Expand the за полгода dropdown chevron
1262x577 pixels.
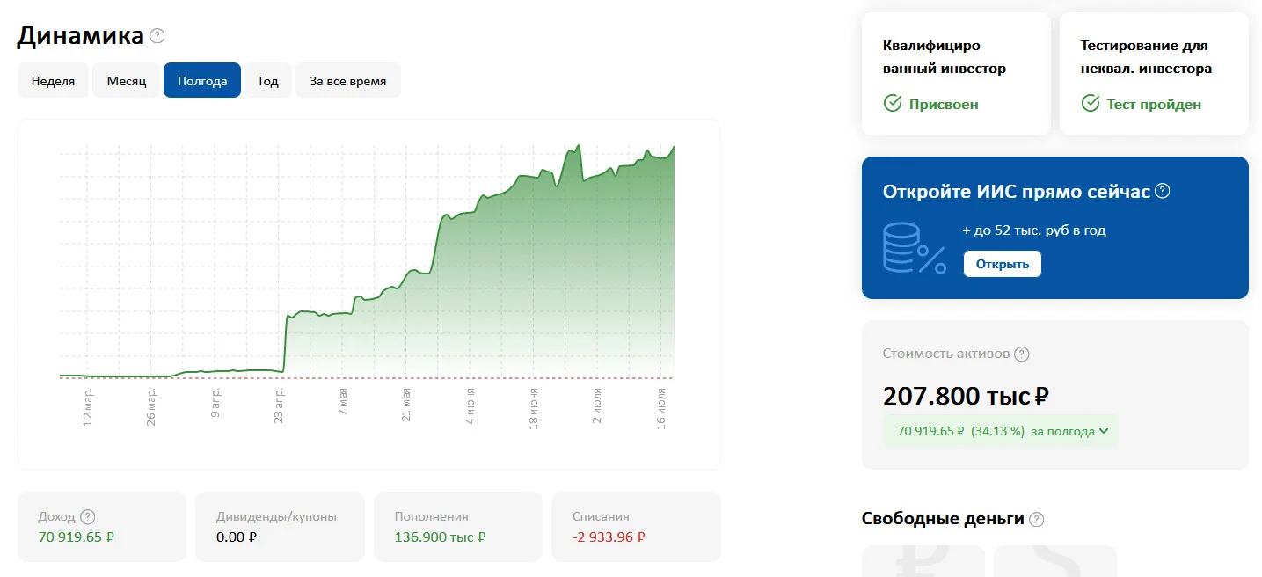(1104, 432)
